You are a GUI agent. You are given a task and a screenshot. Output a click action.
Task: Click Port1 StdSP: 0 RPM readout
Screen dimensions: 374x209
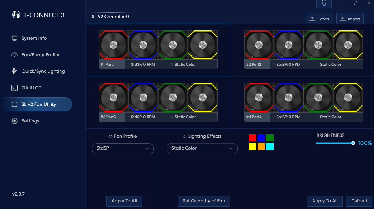coord(143,65)
